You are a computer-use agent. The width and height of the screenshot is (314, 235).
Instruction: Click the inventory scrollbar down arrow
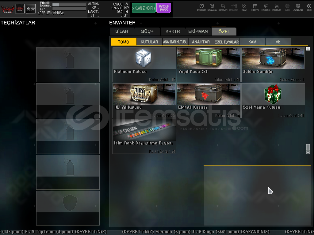pyautogui.click(x=308, y=152)
